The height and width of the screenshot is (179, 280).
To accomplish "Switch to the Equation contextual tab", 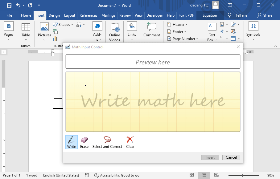I will (x=210, y=15).
